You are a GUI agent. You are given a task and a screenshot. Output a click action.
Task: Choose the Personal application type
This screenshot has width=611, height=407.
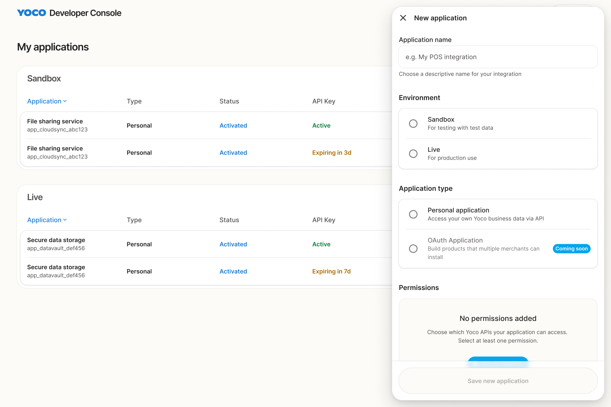pyautogui.click(x=413, y=214)
